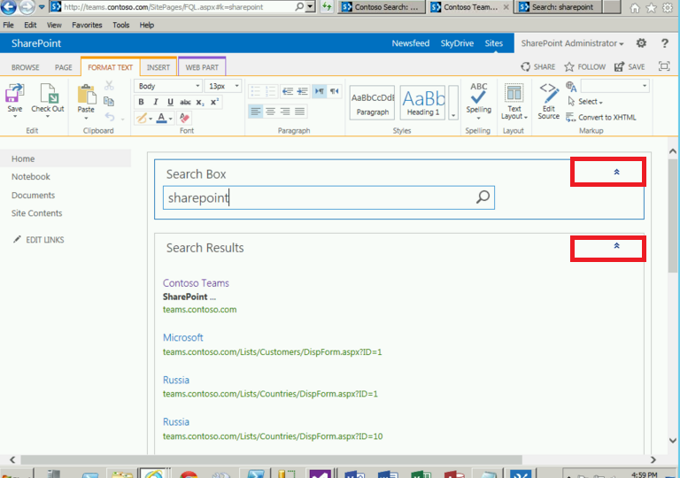Apply the Heading 1 style
The height and width of the screenshot is (478, 680).
(423, 103)
